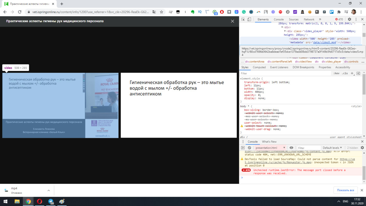Open Opera from the taskbar
This screenshot has height=206, width=366.
coord(39,201)
